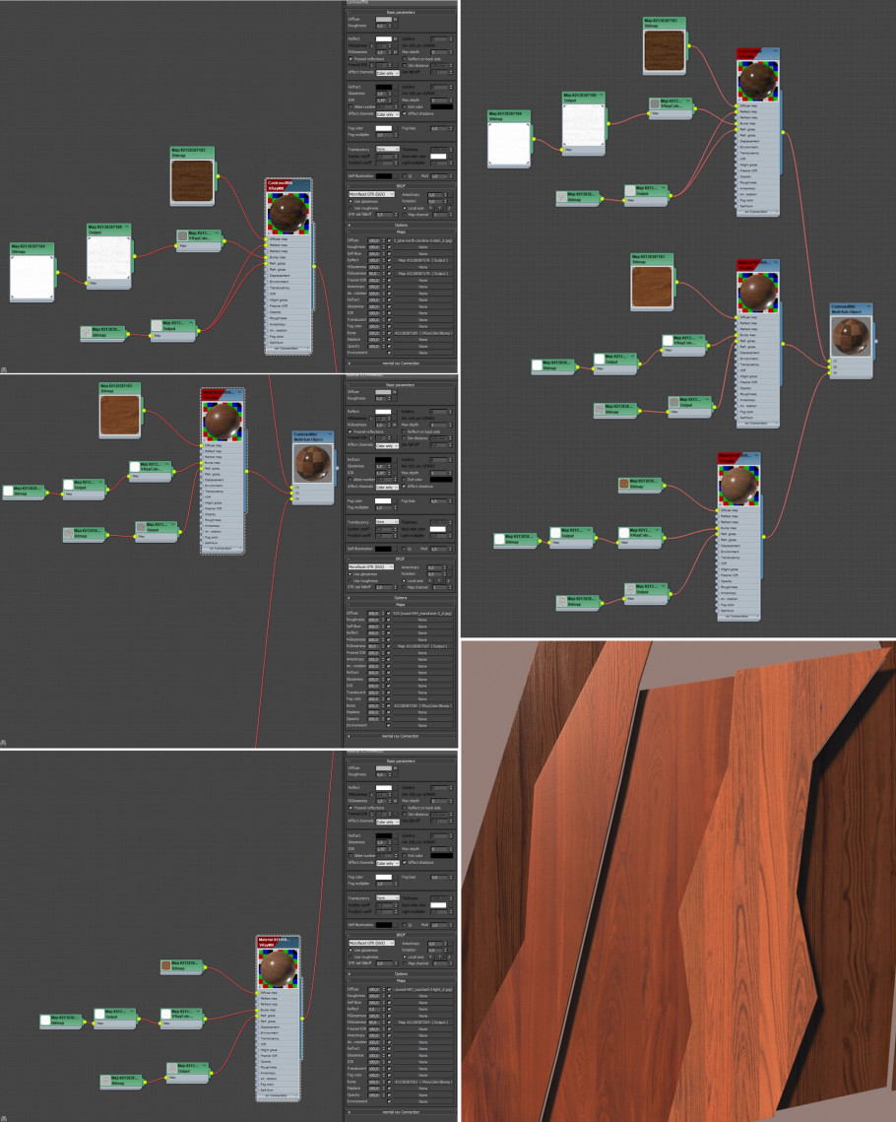The image size is (896, 1122).
Task: Select white Bitmap #2138387184 thumbnail, top-left view
Action: pyautogui.click(x=32, y=277)
